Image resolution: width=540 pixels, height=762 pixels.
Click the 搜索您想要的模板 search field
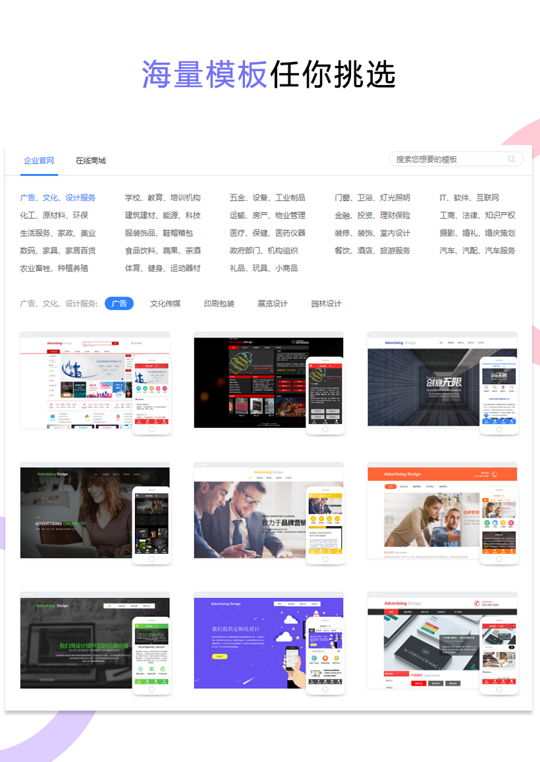448,159
